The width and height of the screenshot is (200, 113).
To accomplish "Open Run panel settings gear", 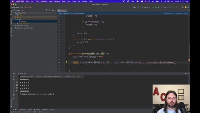I will click(186, 74).
